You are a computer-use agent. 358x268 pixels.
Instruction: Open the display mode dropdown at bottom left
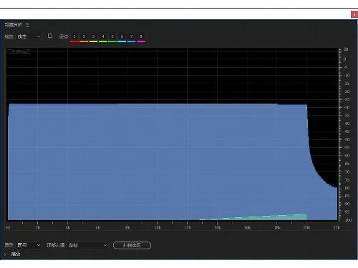pyautogui.click(x=29, y=245)
